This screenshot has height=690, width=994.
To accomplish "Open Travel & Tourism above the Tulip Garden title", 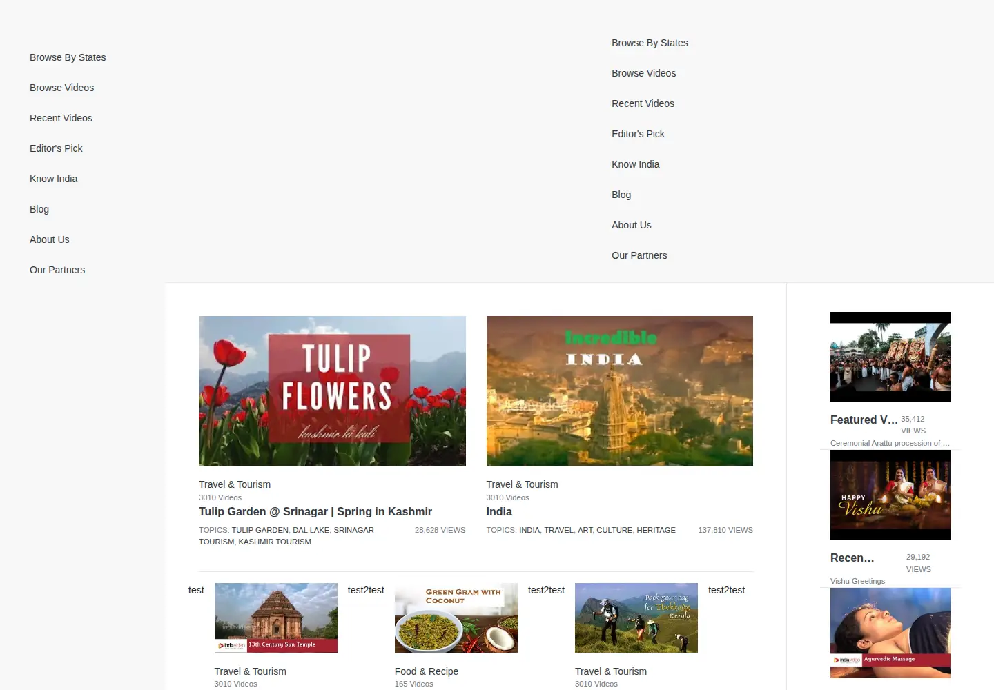I will (x=235, y=484).
